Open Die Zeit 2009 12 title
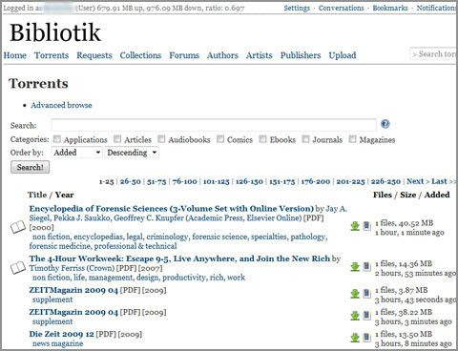 click(x=61, y=334)
